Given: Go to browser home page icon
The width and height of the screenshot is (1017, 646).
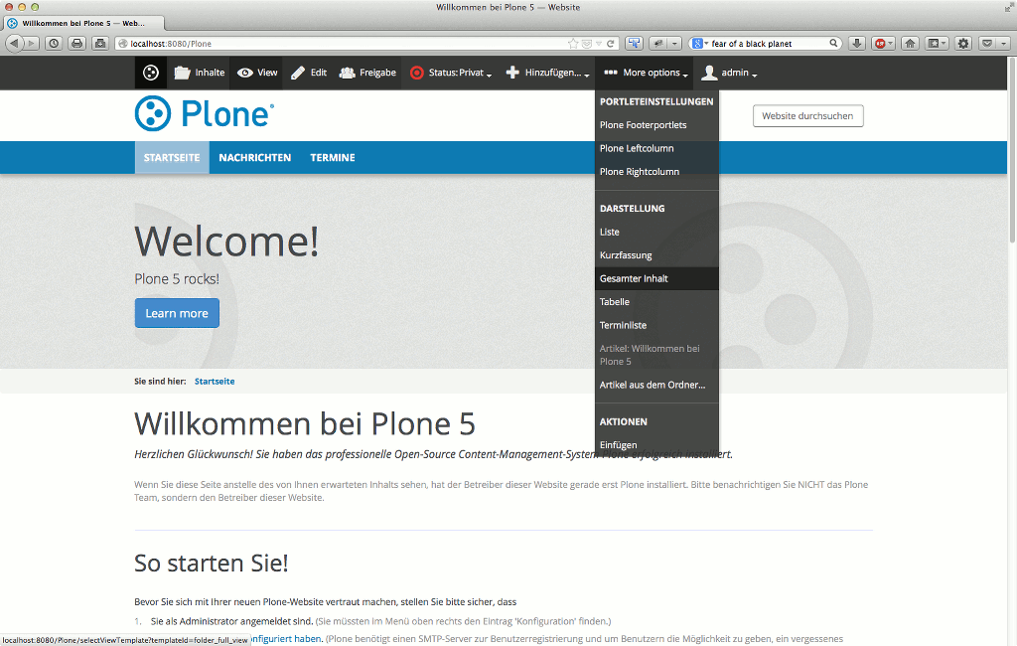Looking at the screenshot, I should click(910, 44).
